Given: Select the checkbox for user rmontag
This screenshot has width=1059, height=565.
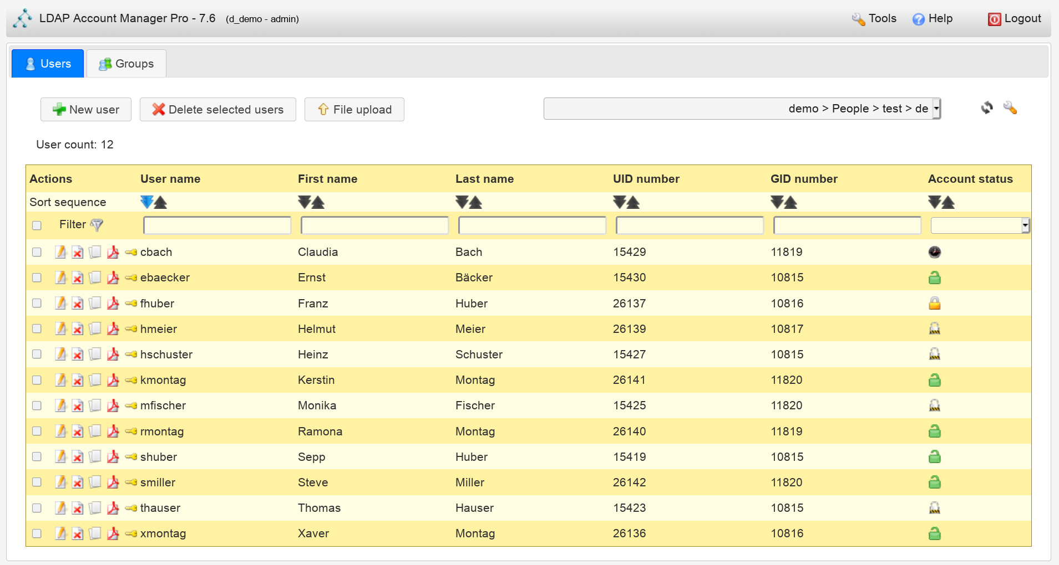Looking at the screenshot, I should (x=37, y=431).
